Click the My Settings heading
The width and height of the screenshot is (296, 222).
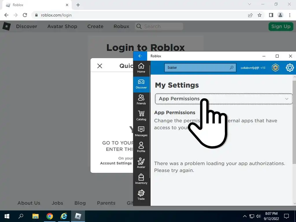click(x=177, y=85)
